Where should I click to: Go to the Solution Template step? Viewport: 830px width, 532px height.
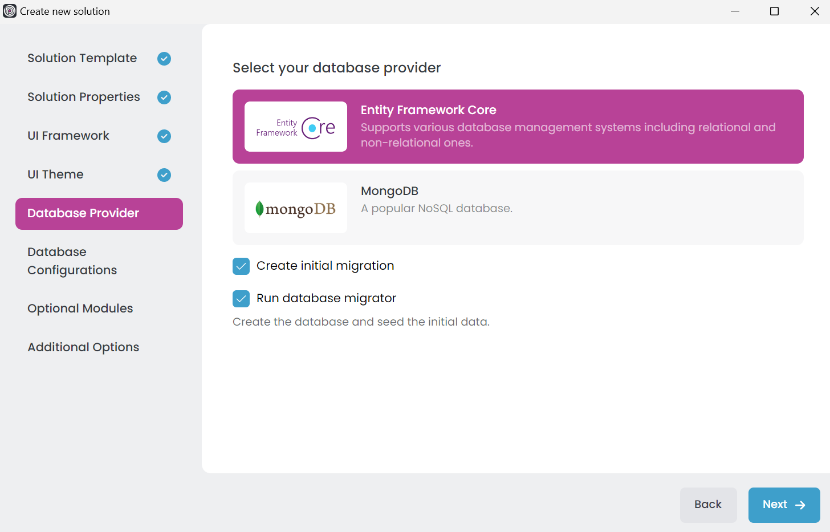coord(99,58)
